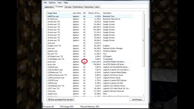Select chrome.exe row using 68,852 K

coord(89,35)
